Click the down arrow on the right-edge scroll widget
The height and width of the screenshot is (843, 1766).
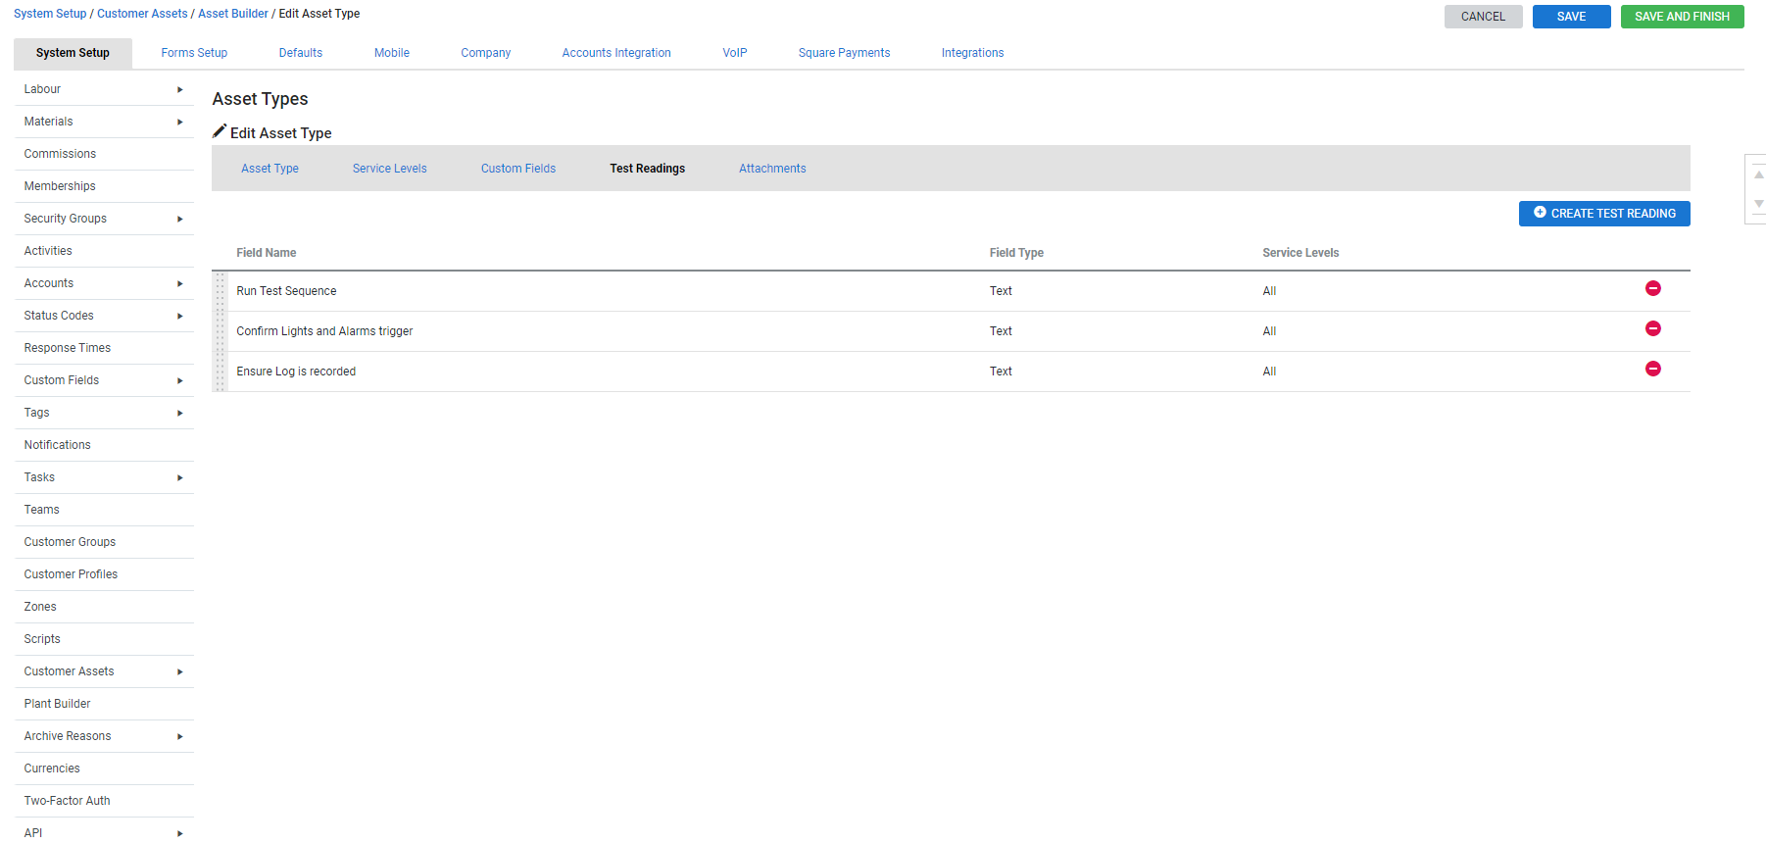tap(1758, 204)
